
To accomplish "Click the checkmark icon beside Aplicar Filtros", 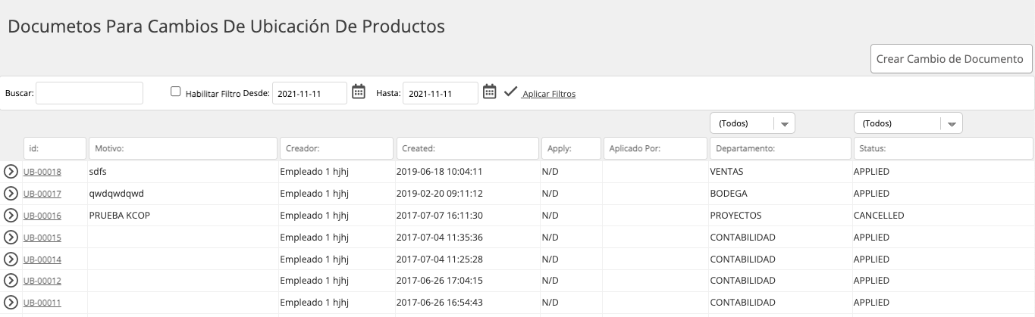I will [x=510, y=92].
